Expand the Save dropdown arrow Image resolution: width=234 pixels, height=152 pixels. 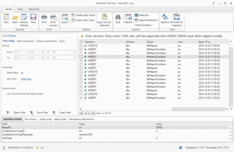coord(34,25)
